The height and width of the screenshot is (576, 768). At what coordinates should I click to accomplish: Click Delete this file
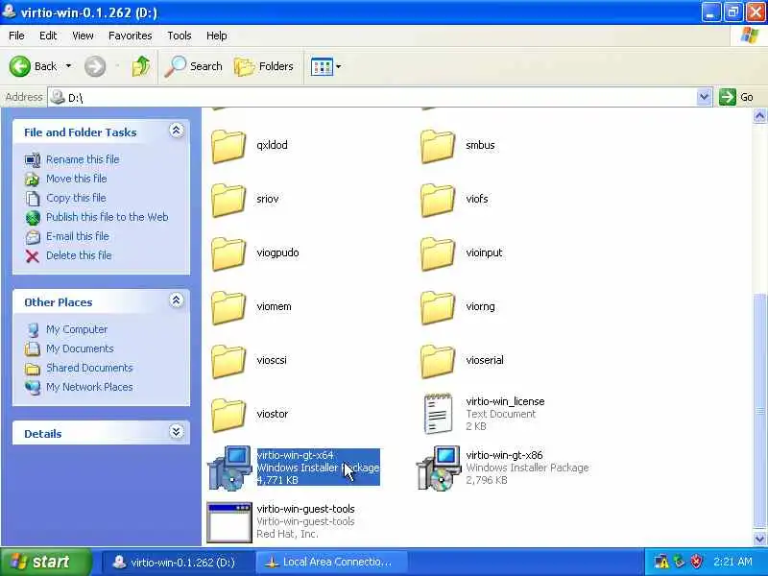click(79, 255)
